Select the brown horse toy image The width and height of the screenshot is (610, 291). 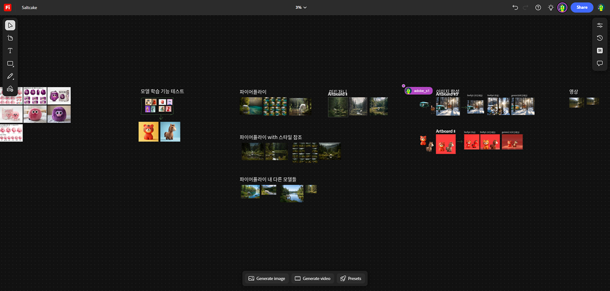(170, 132)
